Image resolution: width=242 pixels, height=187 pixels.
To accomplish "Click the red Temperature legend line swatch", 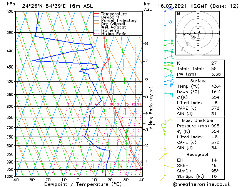I will [x=97, y=14].
